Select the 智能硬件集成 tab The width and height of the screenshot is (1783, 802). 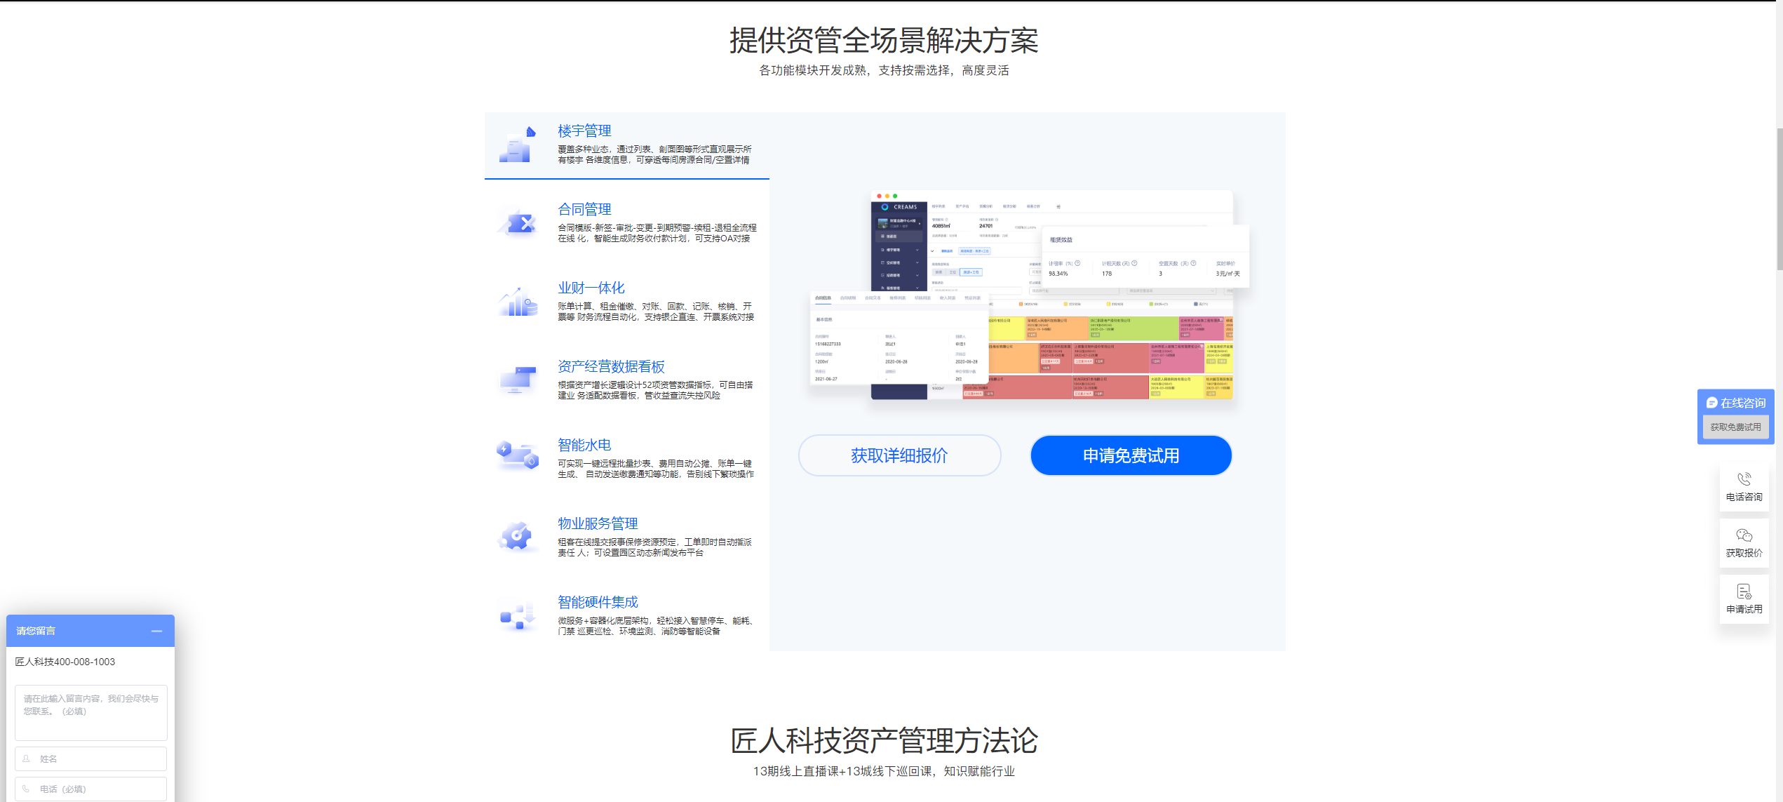[x=626, y=617]
